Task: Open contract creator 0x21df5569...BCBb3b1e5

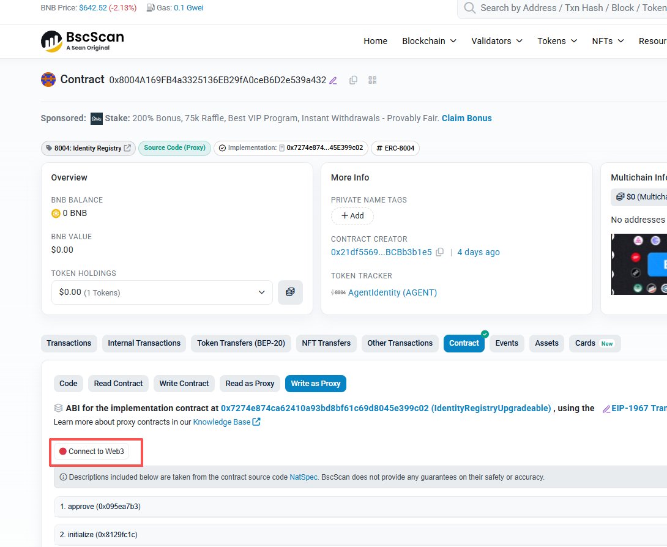Action: coord(381,252)
